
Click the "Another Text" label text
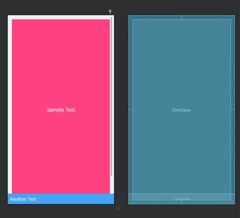click(x=23, y=199)
